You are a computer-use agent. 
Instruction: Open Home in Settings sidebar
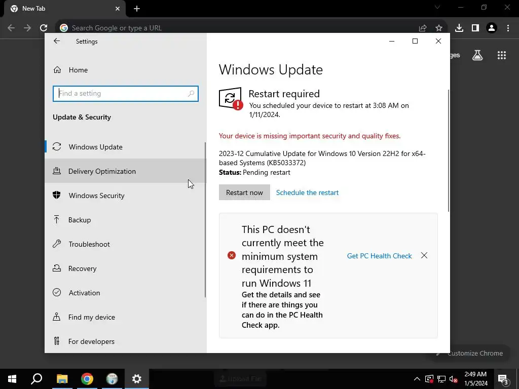click(126, 70)
